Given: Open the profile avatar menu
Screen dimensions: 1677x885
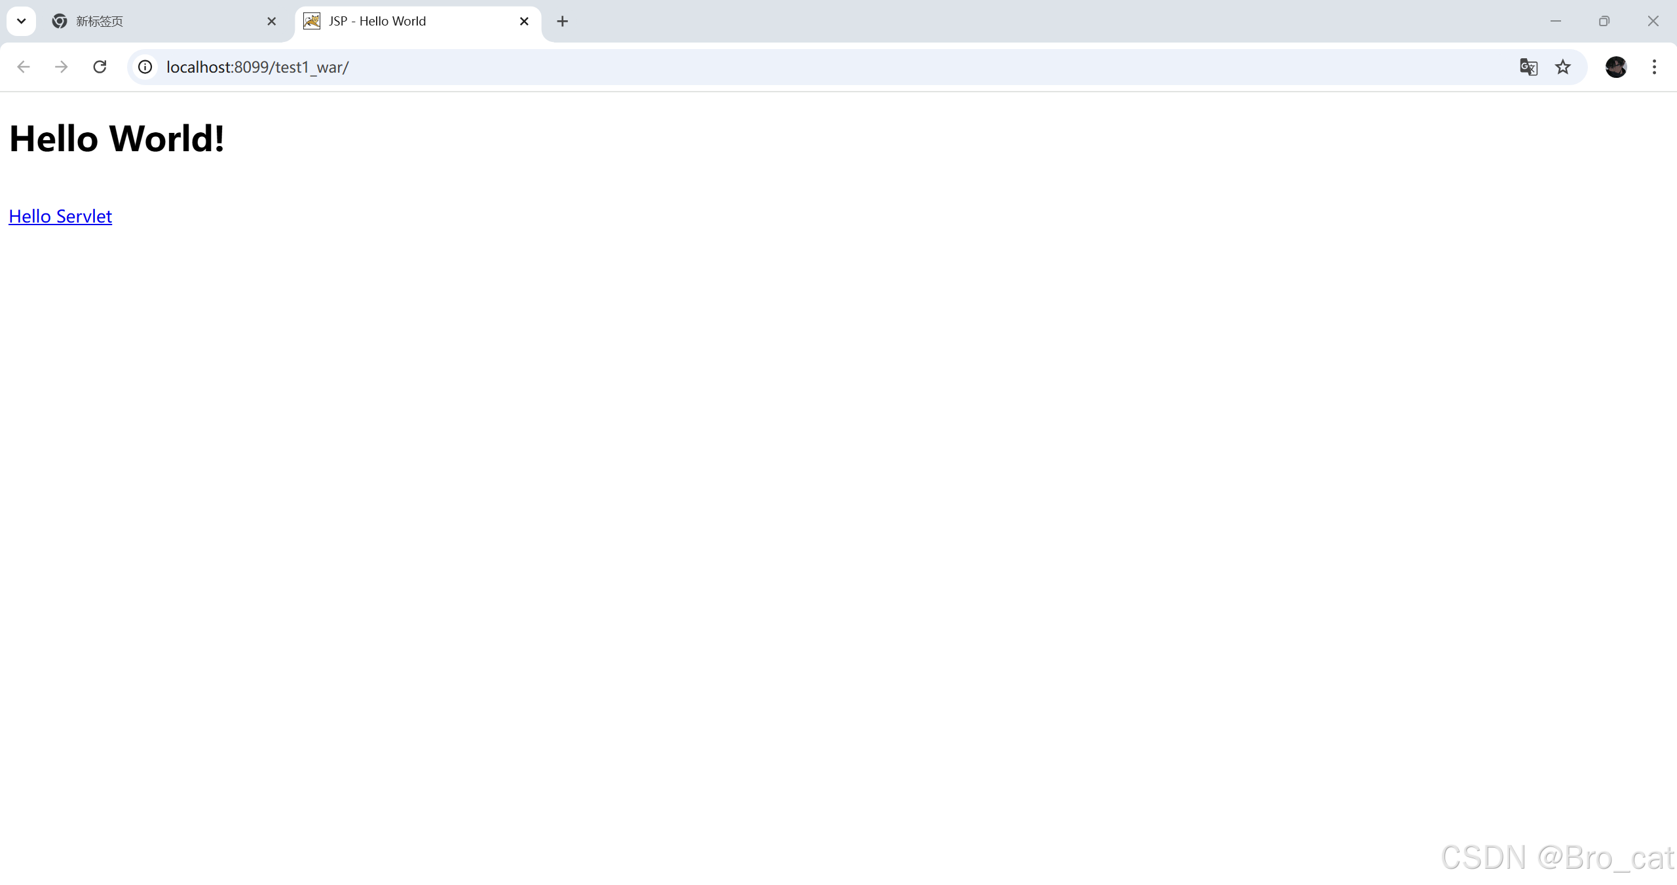Looking at the screenshot, I should (1615, 67).
